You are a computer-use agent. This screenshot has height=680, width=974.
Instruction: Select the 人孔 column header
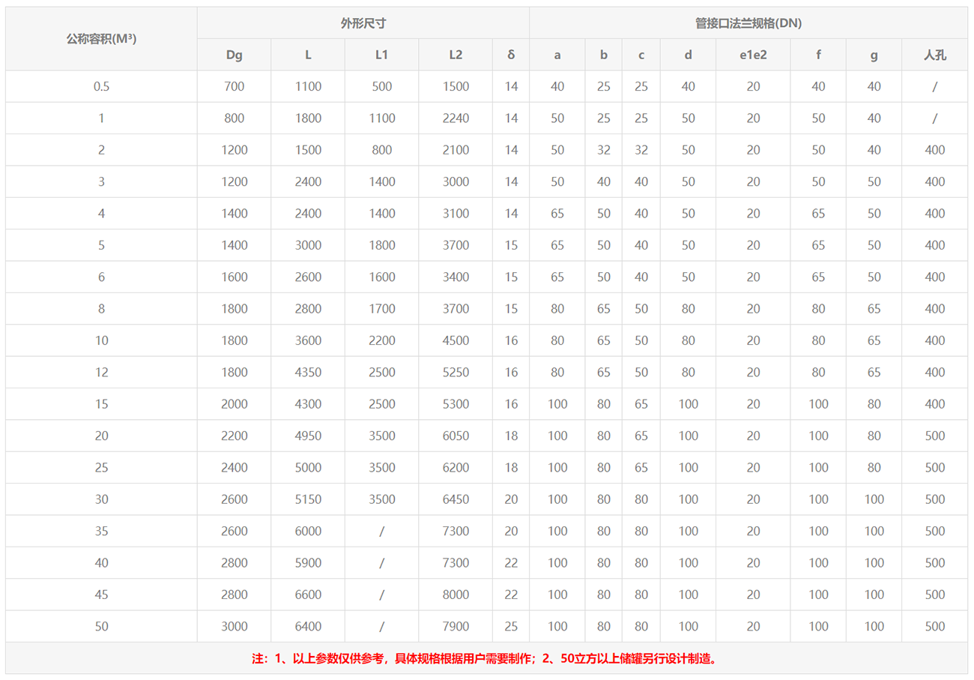click(x=934, y=55)
